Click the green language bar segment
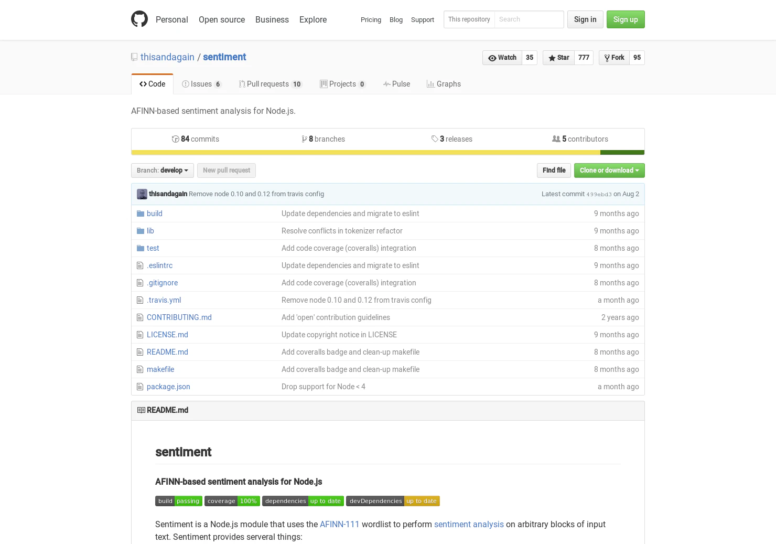 pyautogui.click(x=622, y=153)
